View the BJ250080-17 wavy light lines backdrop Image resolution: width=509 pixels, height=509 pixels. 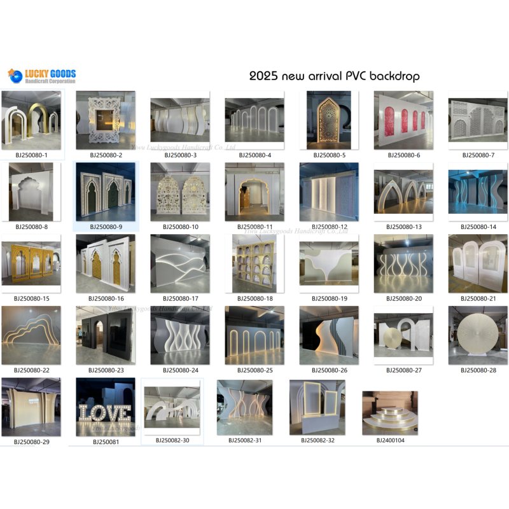(x=179, y=263)
